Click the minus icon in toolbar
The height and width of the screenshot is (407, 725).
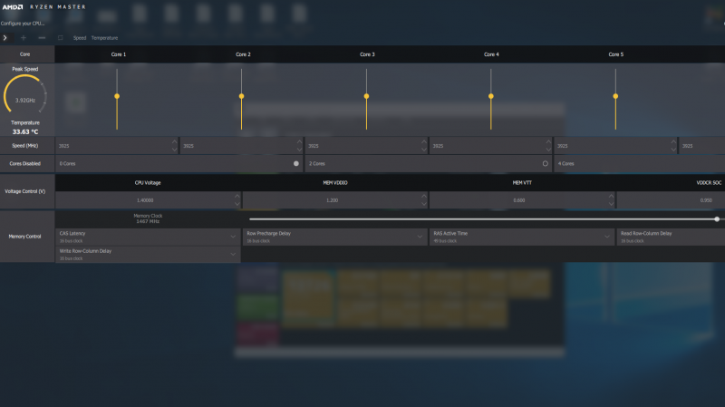(x=41, y=38)
